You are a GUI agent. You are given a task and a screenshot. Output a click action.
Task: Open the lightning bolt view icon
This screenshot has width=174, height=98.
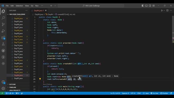click(x=3, y=57)
